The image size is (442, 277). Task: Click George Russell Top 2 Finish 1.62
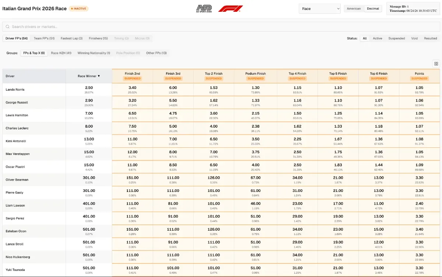tap(214, 102)
